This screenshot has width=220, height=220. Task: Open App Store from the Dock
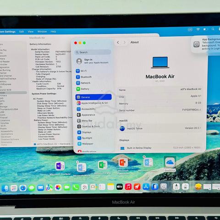pyautogui.click(x=146, y=187)
